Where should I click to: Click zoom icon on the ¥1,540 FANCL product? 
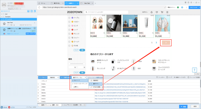coord(120,33)
